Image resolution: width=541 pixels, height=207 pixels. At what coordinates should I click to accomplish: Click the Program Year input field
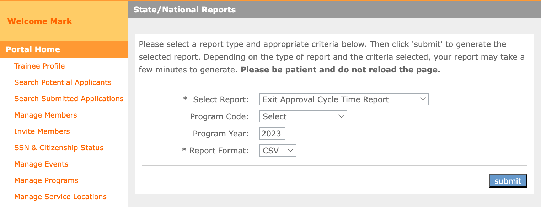[272, 133]
